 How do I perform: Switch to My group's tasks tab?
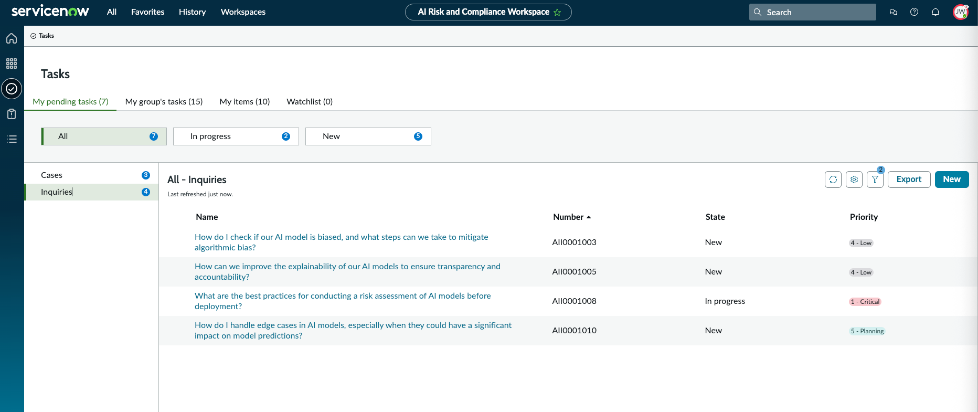[x=164, y=101]
